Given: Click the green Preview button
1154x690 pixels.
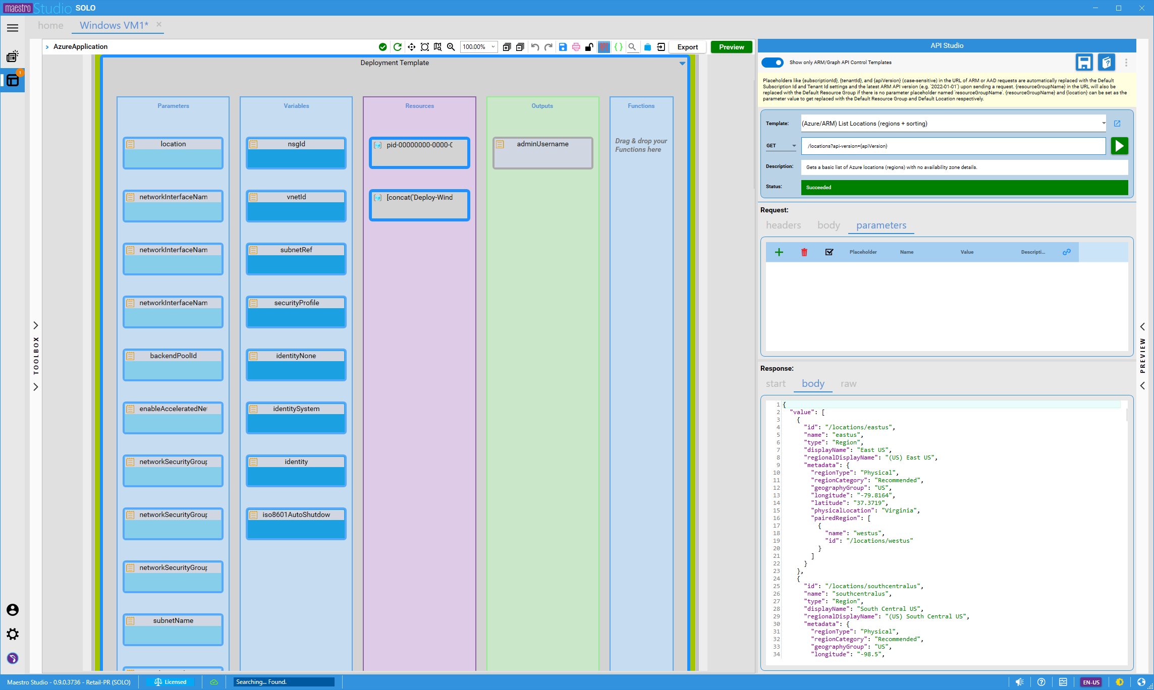Looking at the screenshot, I should (731, 47).
